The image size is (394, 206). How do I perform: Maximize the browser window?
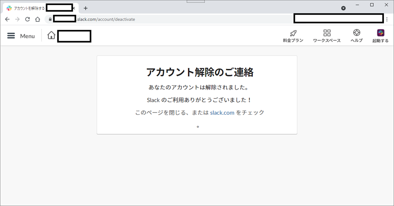click(x=372, y=5)
